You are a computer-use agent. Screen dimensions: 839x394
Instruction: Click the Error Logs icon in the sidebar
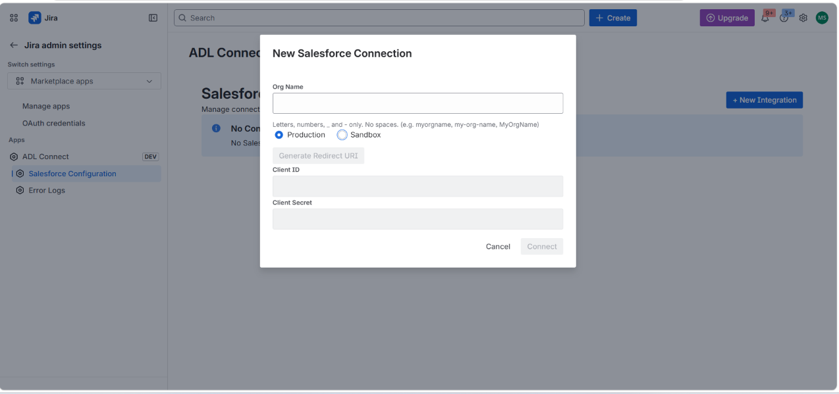20,191
